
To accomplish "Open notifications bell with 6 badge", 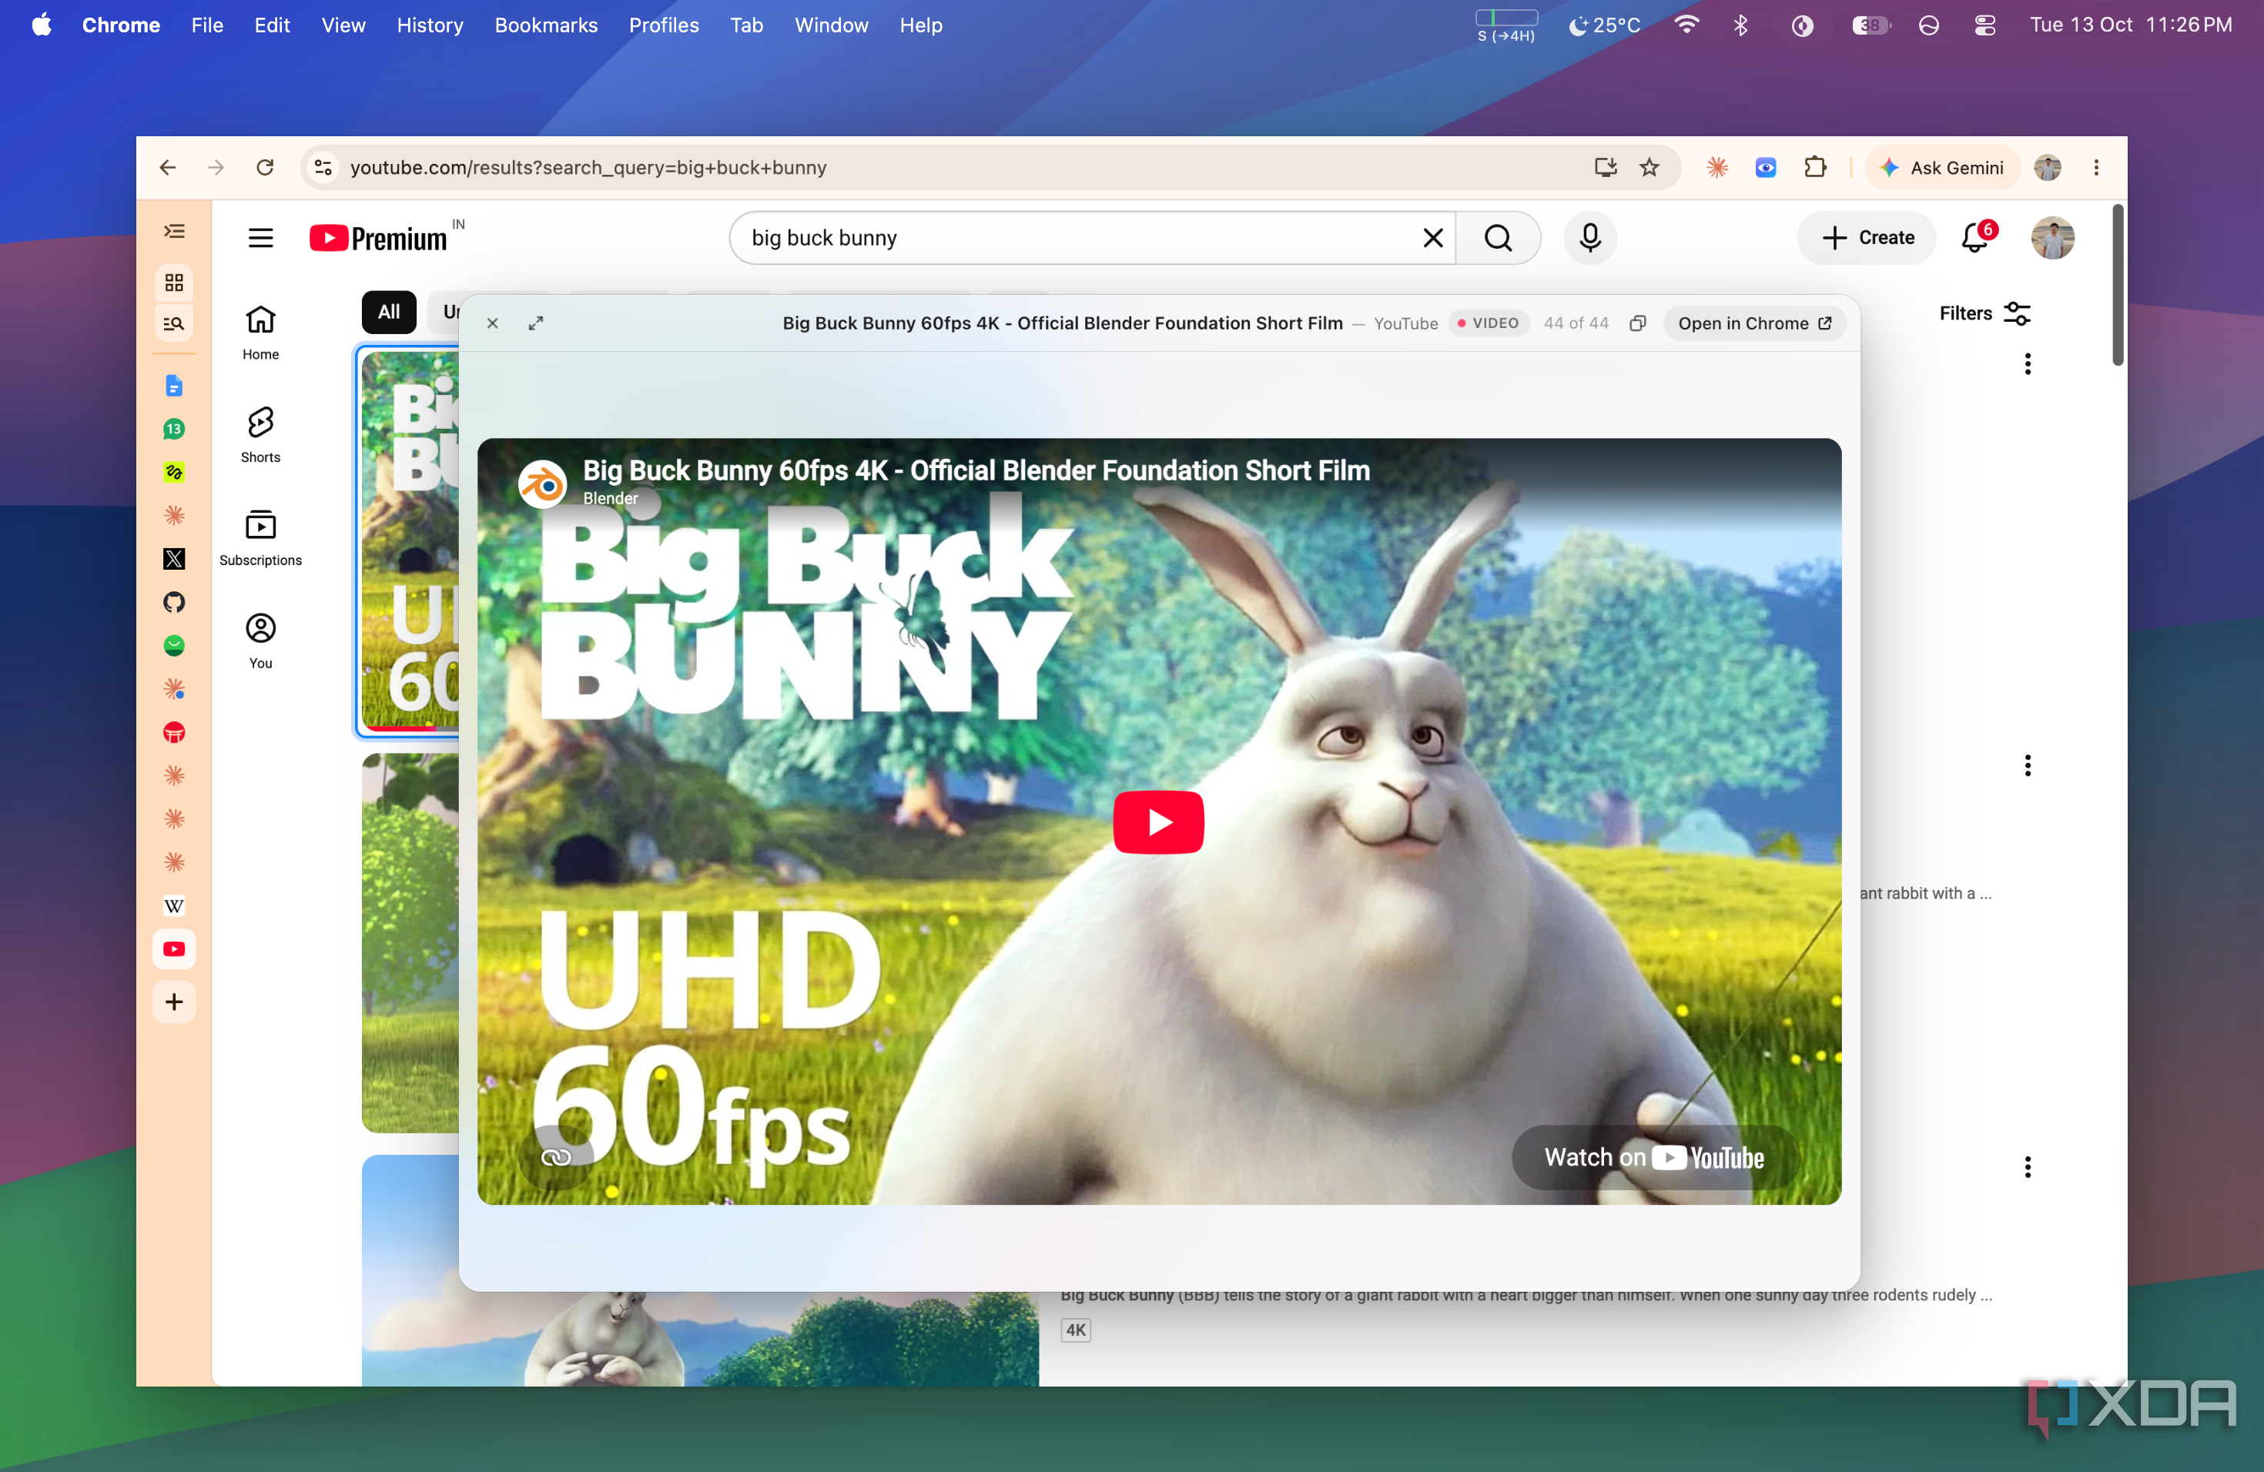I will point(1977,238).
